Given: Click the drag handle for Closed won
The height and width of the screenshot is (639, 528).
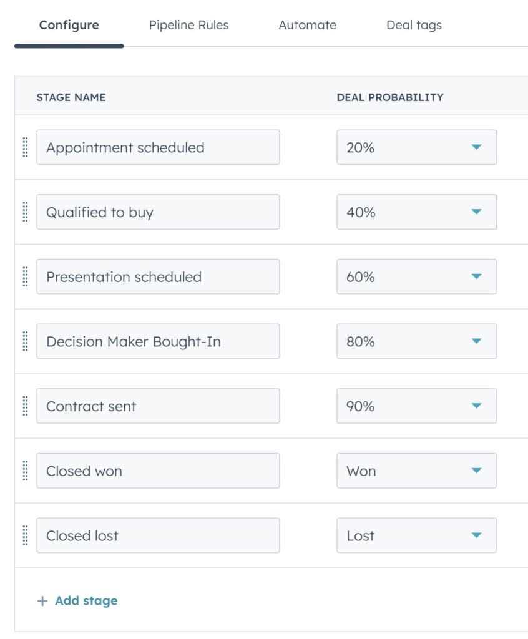Looking at the screenshot, I should click(x=25, y=471).
